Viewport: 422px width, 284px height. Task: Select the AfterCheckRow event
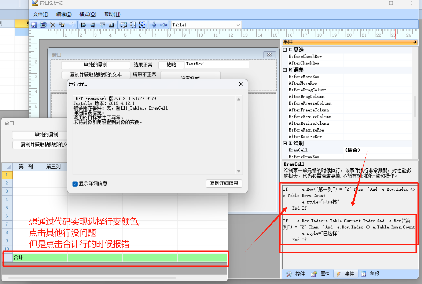(x=304, y=63)
